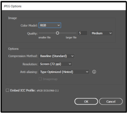Enable the Embed ICC Profile checkbox

pos(7,90)
